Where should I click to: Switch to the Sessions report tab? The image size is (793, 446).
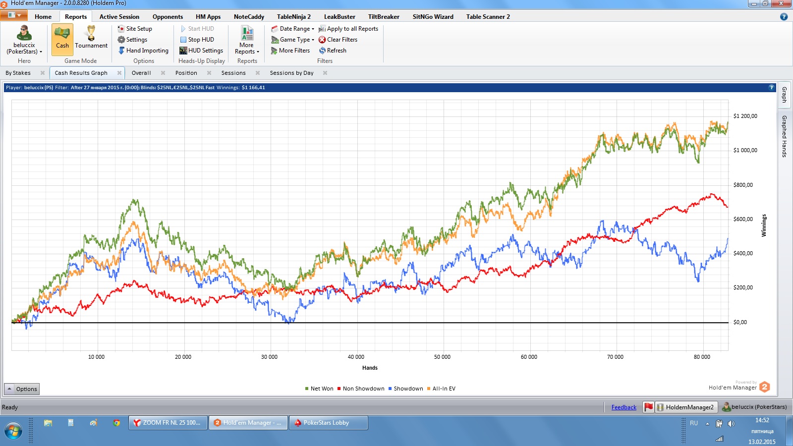[233, 73]
